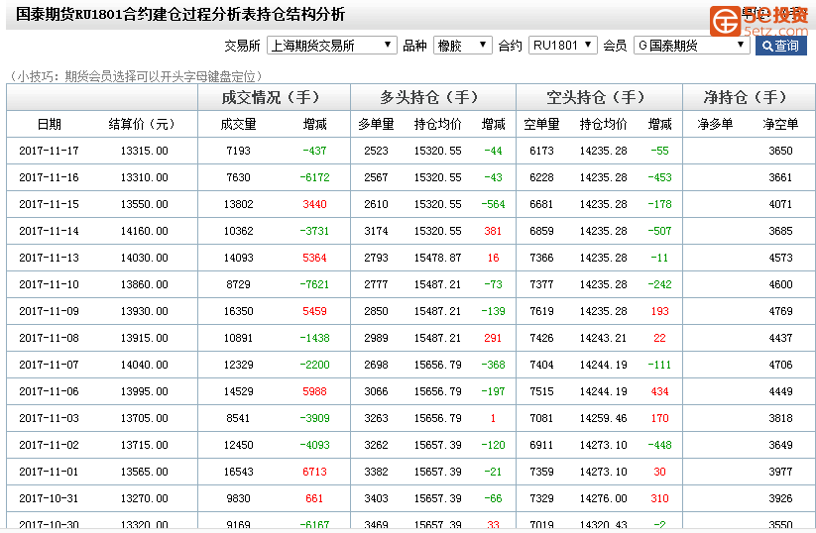Open the 品种 dropdown showing 橡胶
Screen dimensions: 816x533
pyautogui.click(x=462, y=46)
